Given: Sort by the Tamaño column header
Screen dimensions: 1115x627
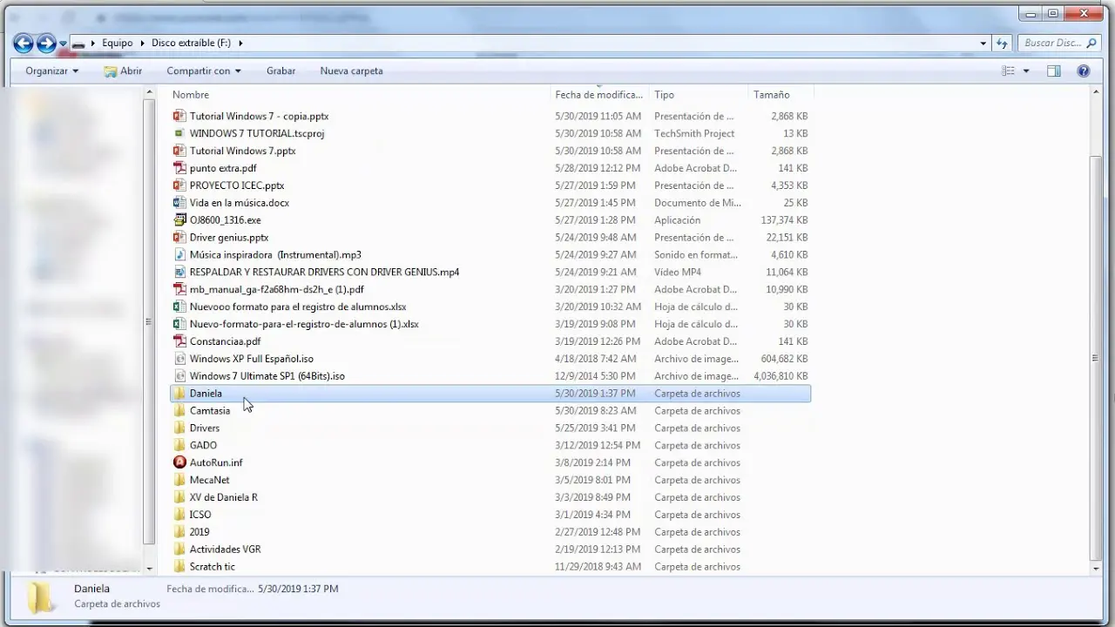Looking at the screenshot, I should point(771,94).
